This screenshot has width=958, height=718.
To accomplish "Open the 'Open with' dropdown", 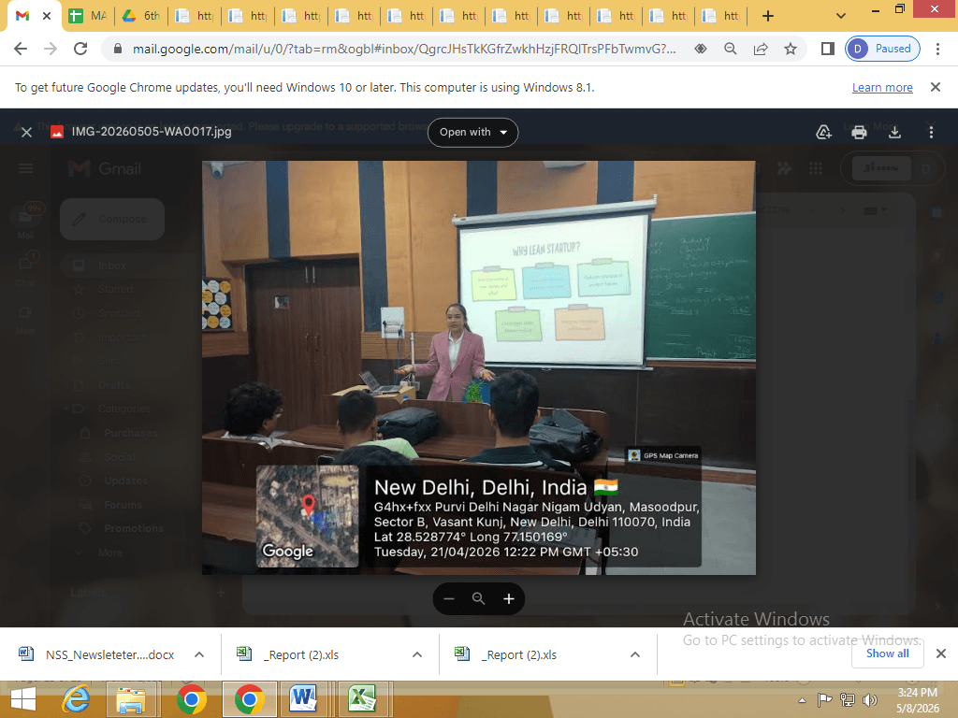I will 472,132.
